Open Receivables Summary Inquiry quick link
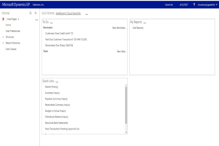Screen dimensions: 219x146 58,105
